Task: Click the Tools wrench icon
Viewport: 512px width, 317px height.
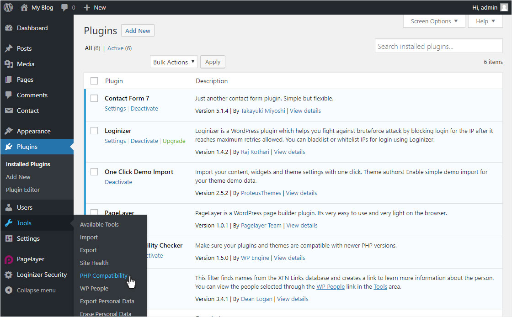Action: [x=9, y=223]
